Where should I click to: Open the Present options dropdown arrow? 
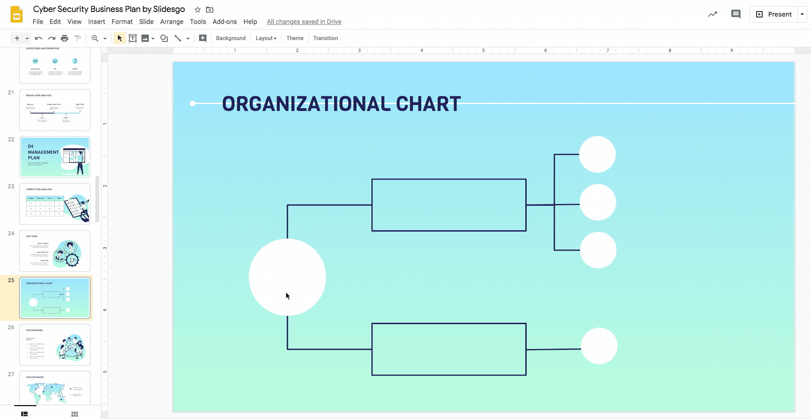(802, 14)
